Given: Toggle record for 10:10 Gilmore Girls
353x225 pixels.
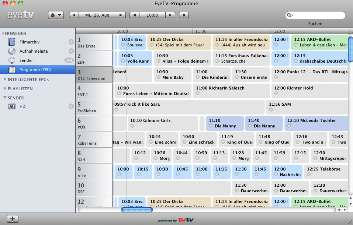Looking at the screenshot, I should coord(132,126).
